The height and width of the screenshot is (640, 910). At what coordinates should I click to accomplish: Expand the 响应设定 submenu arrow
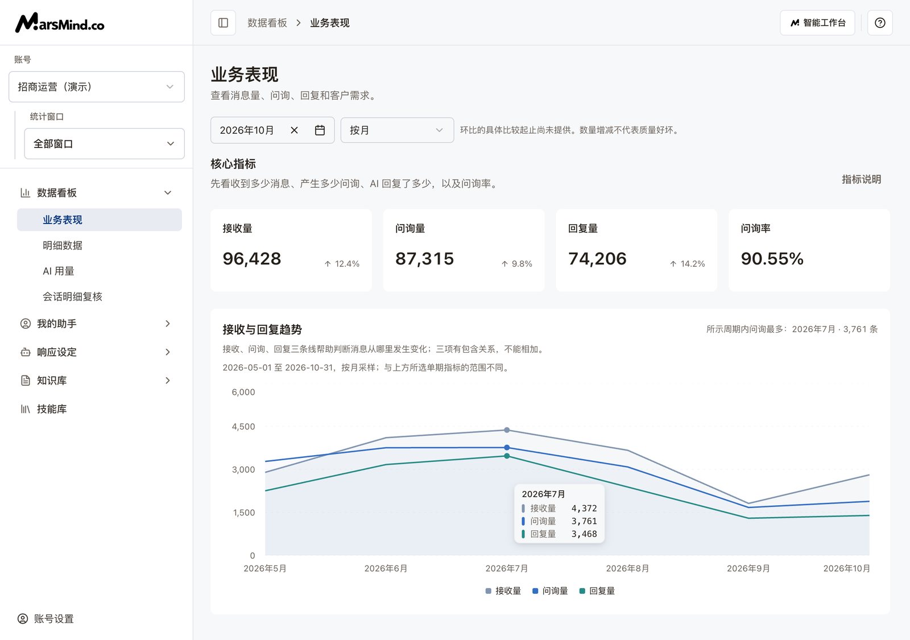tap(168, 352)
